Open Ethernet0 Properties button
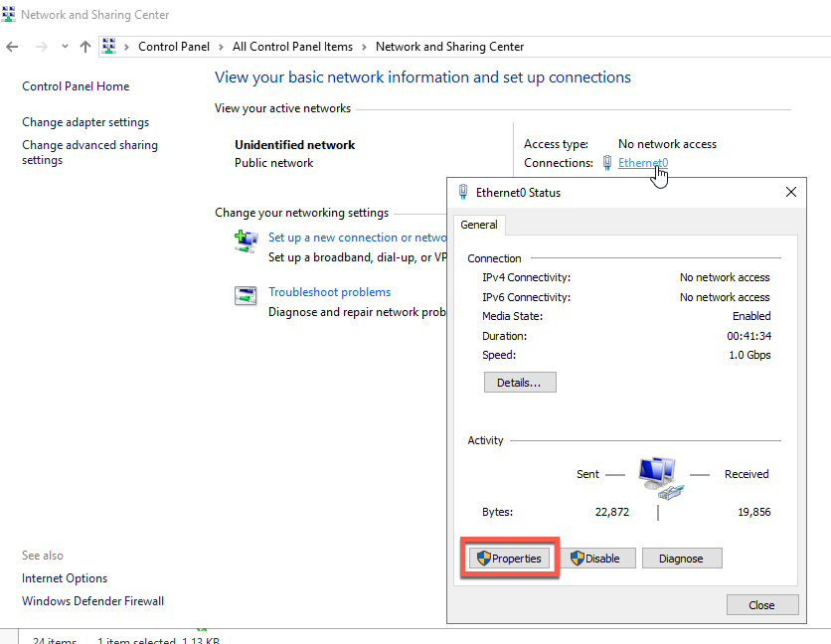The image size is (831, 644). (509, 559)
